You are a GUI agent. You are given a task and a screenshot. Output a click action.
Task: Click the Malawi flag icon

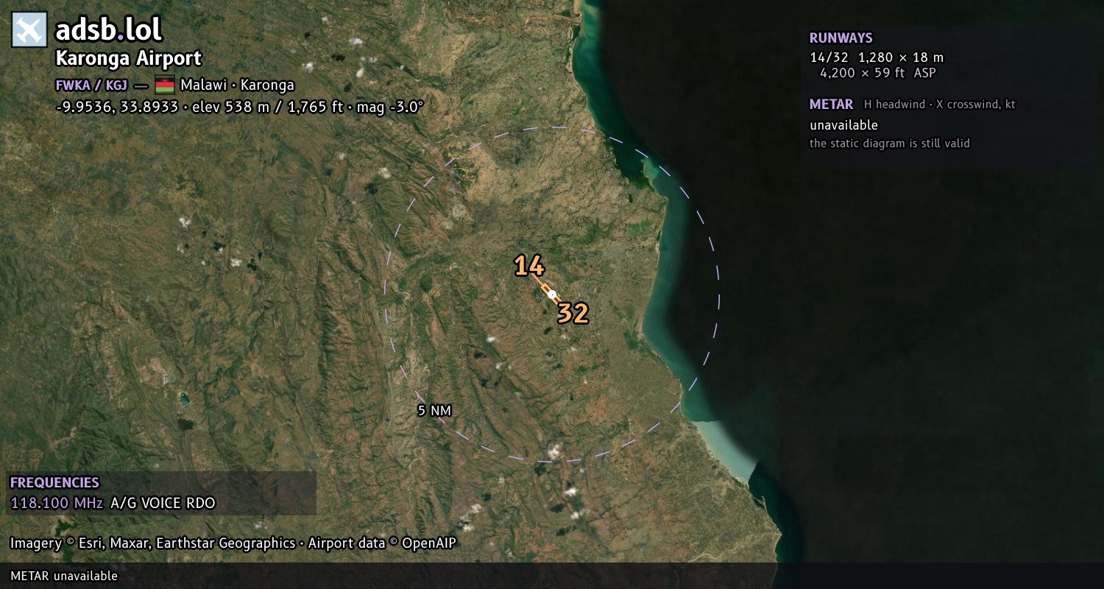pos(164,85)
